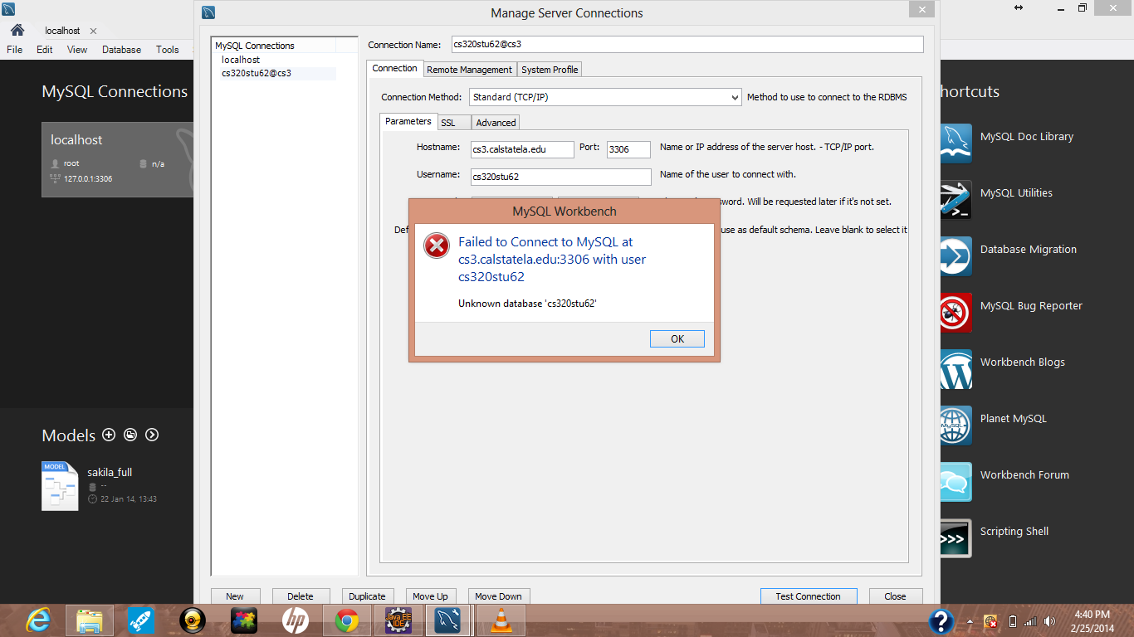1134x637 pixels.
Task: Click the Planet MySQL icon
Action: (x=956, y=425)
